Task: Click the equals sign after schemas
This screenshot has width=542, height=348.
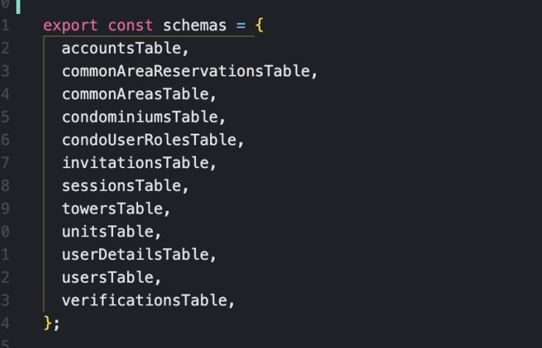Action: 240,25
